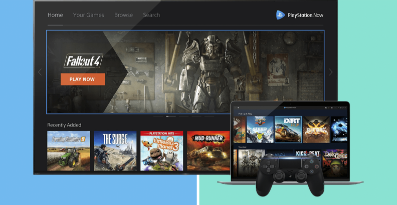The image size is (397, 205).
Task: Click the Recently Added heading
Action: (64, 125)
